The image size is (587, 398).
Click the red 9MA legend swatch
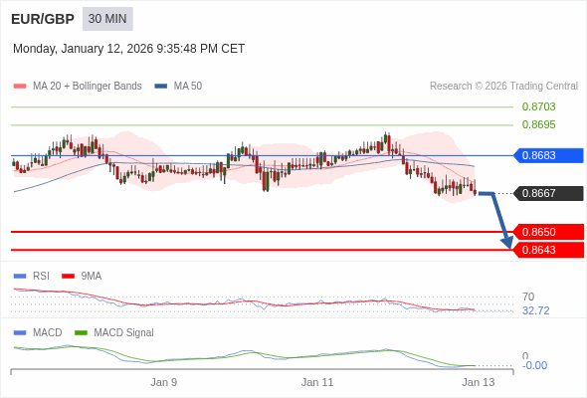[x=68, y=277]
